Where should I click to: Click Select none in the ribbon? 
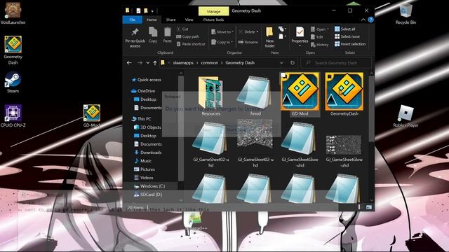(347, 36)
